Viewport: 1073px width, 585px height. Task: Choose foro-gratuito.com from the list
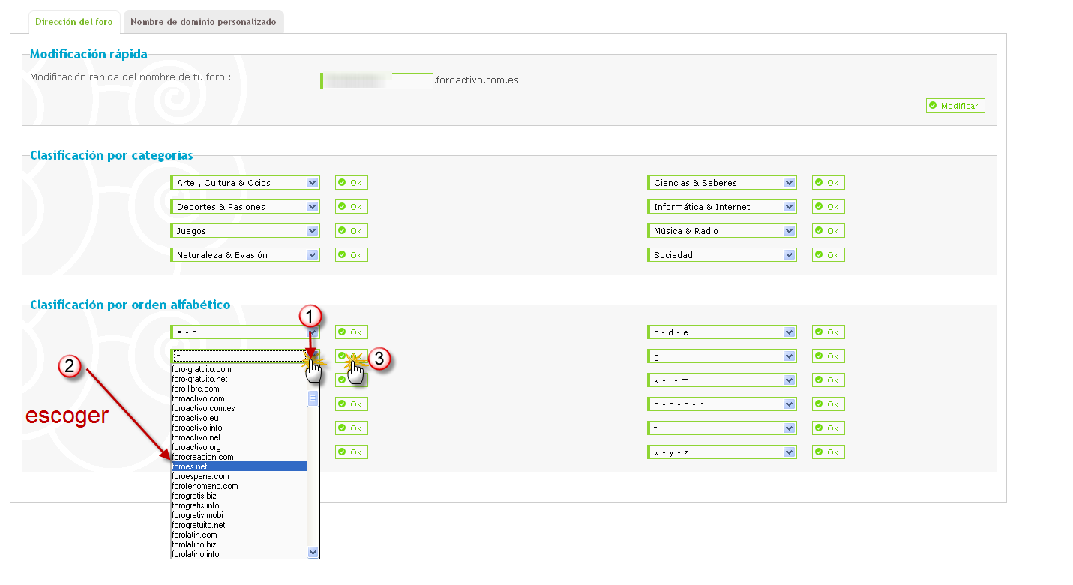tap(238, 369)
